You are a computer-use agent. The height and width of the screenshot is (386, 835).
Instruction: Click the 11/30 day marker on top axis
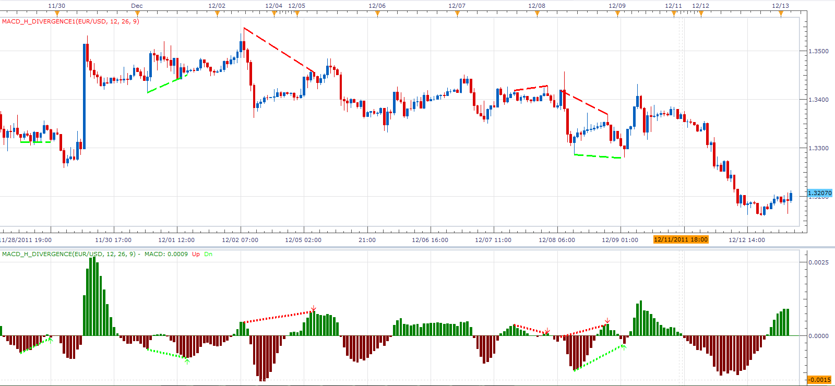tap(57, 6)
